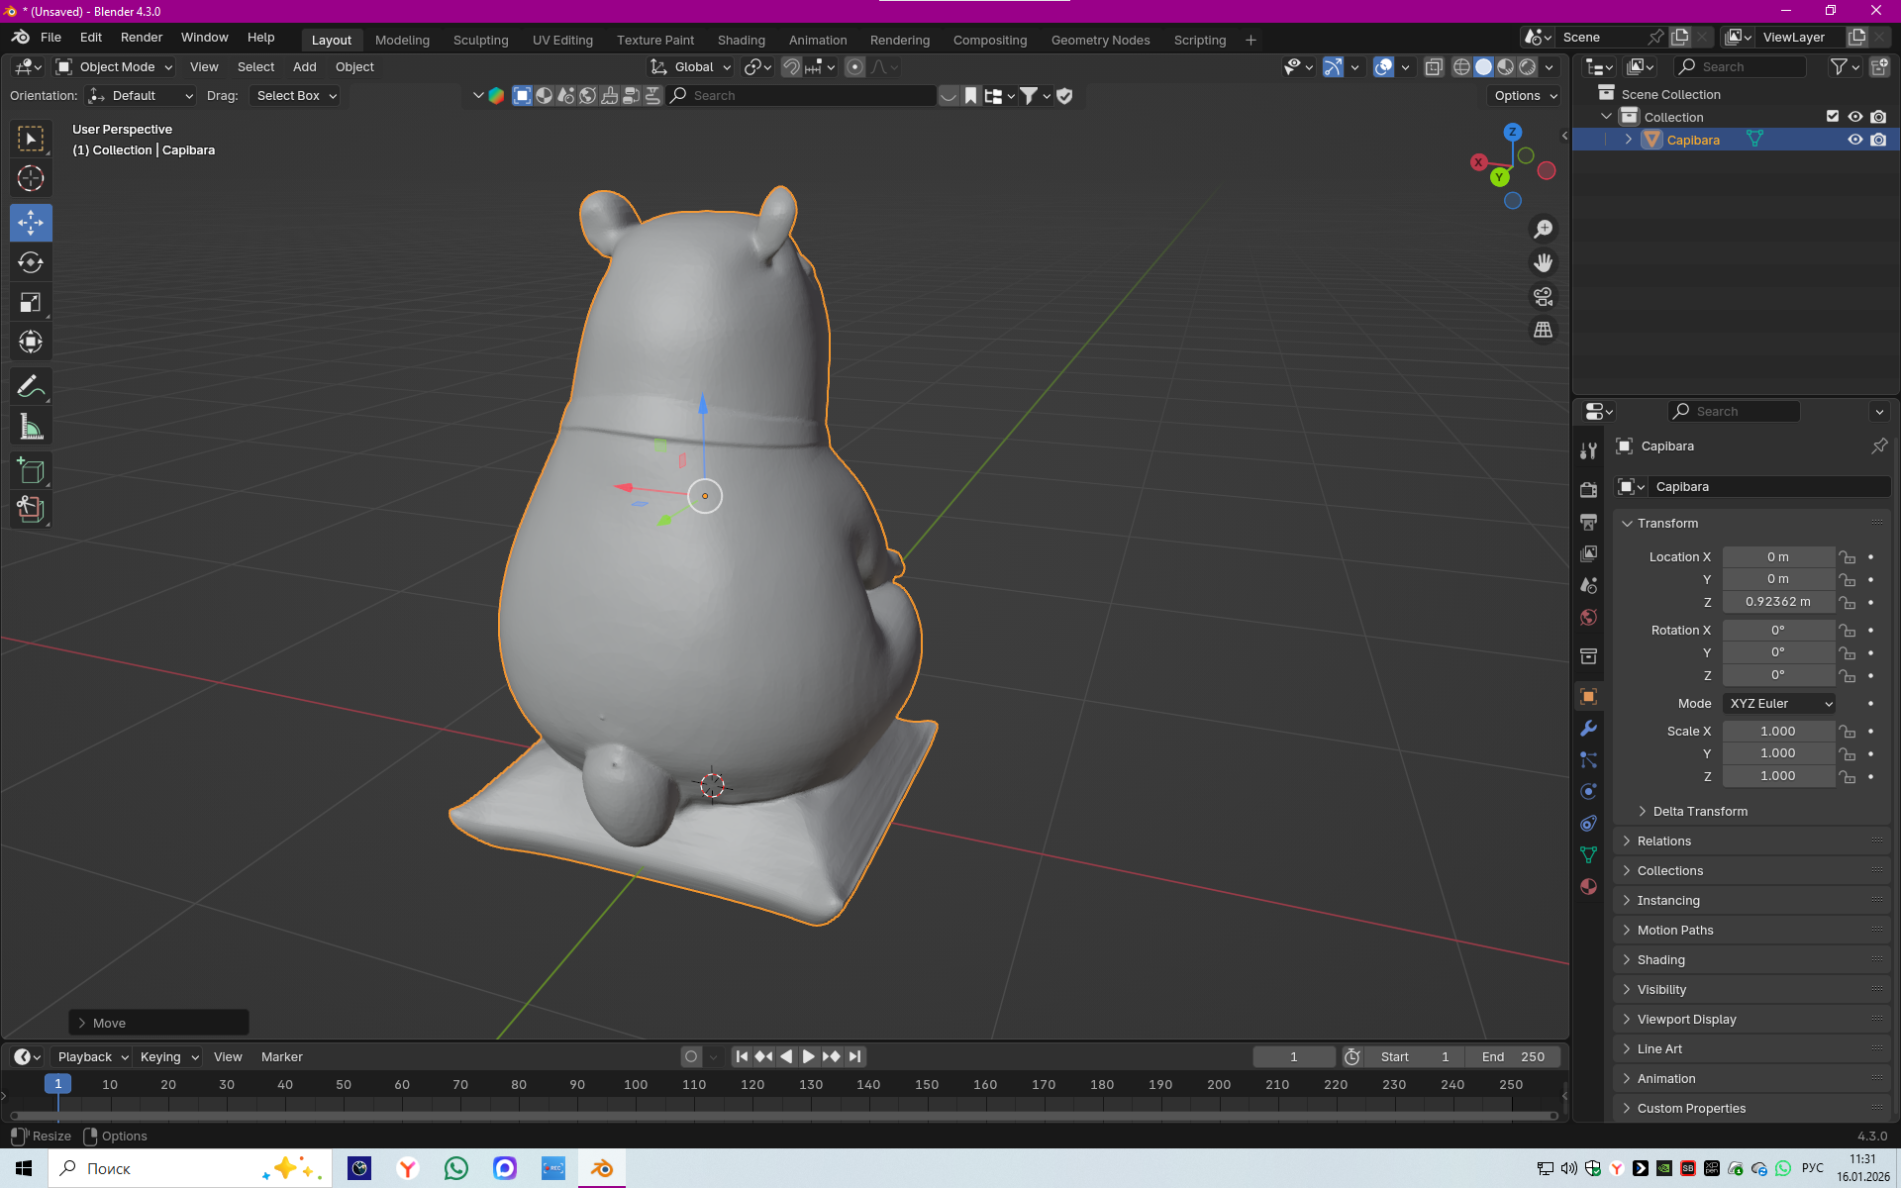Switch to the Geometry Nodes workspace tab
1901x1188 pixels.
pos(1100,40)
